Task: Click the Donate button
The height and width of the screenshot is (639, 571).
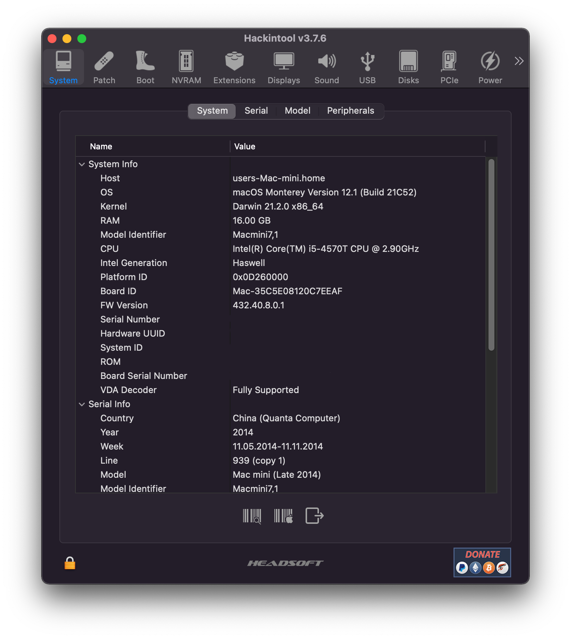Action: [x=482, y=562]
